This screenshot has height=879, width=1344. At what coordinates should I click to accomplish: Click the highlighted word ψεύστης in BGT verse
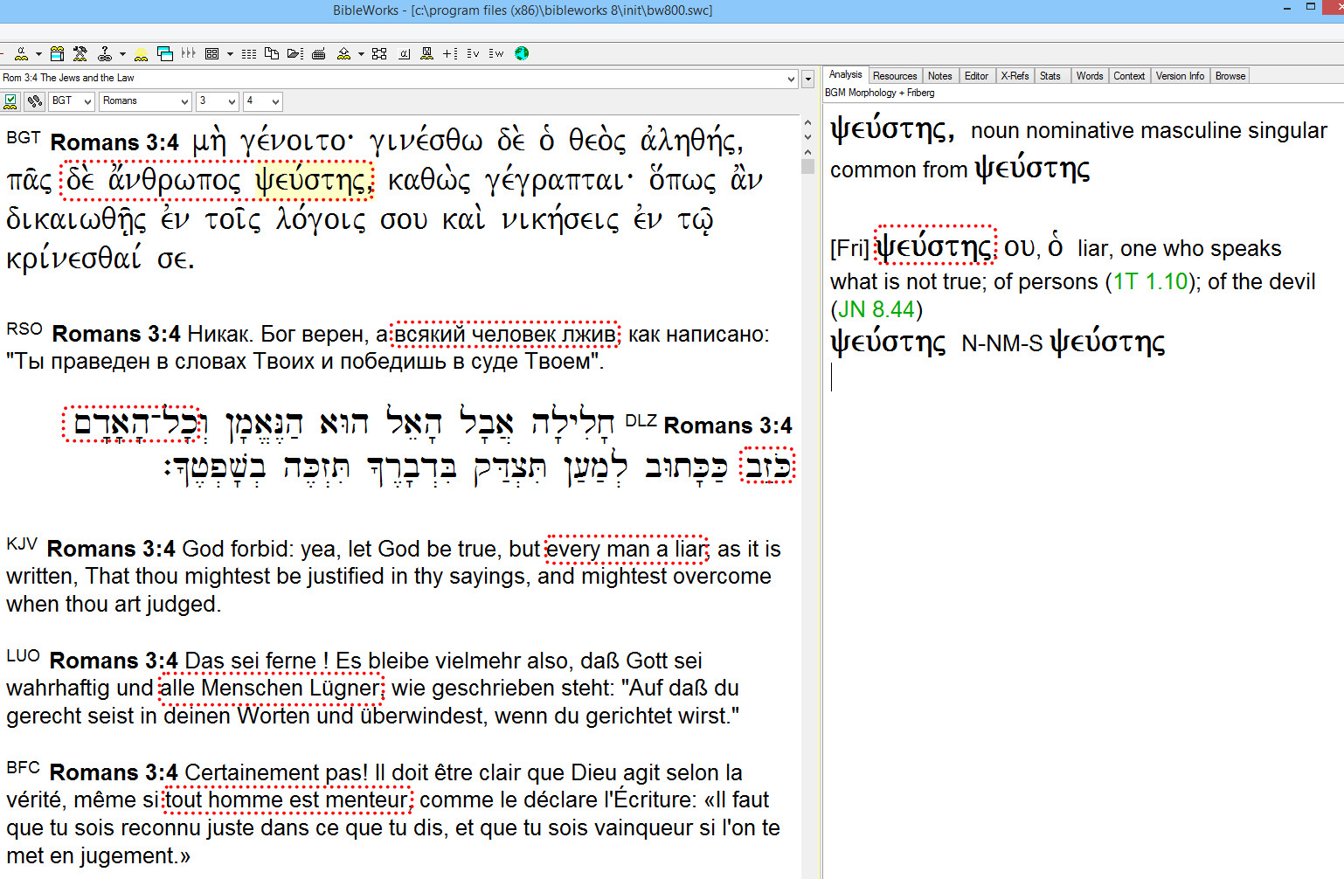click(312, 180)
